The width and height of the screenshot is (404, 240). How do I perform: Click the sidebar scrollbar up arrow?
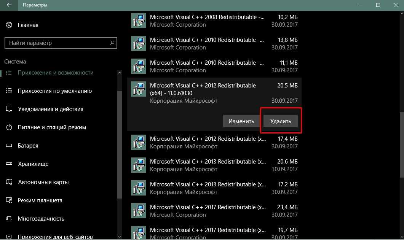pyautogui.click(x=120, y=73)
